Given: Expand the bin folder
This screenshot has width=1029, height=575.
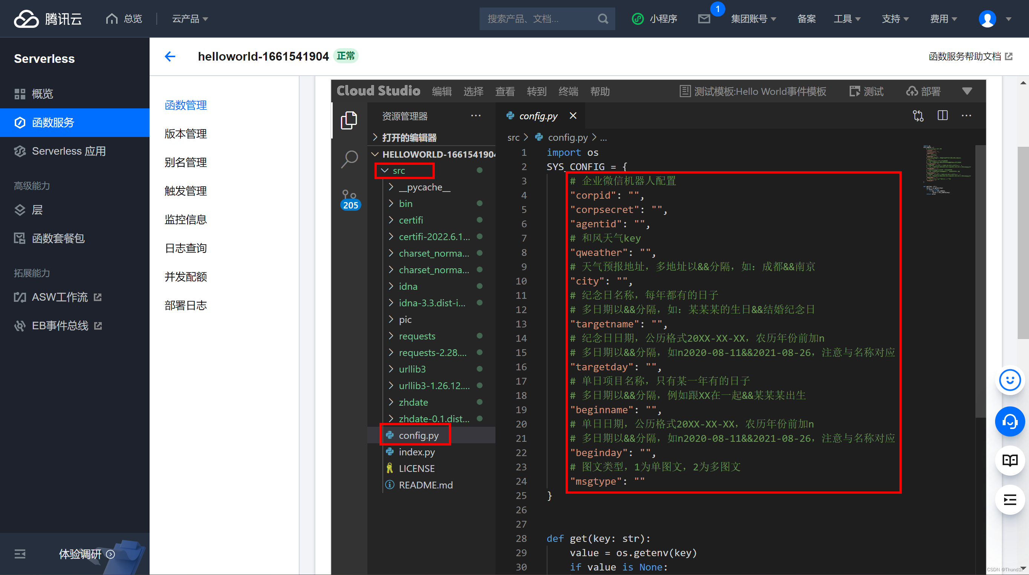Looking at the screenshot, I should tap(431, 204).
